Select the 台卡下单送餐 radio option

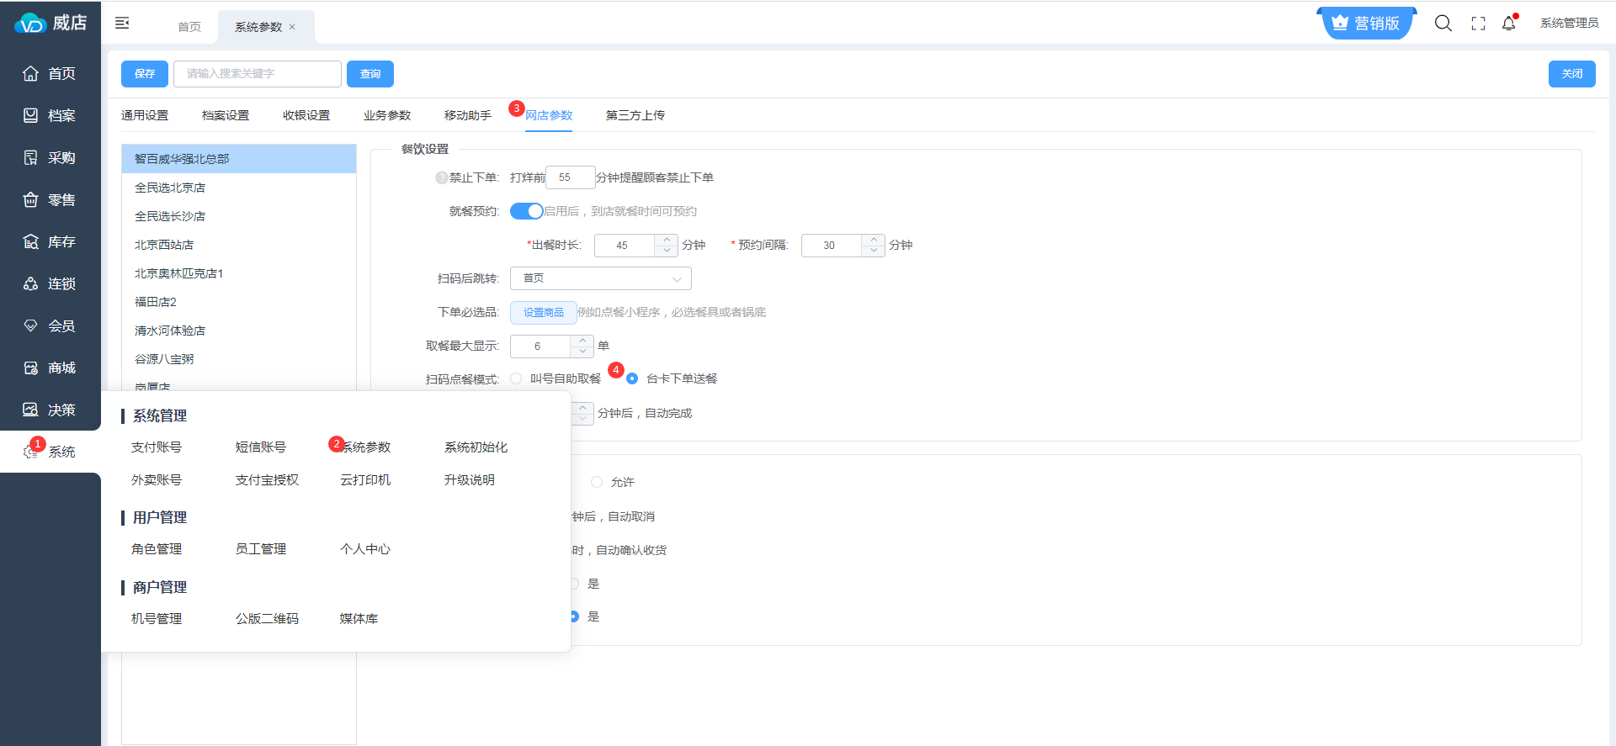click(x=632, y=378)
